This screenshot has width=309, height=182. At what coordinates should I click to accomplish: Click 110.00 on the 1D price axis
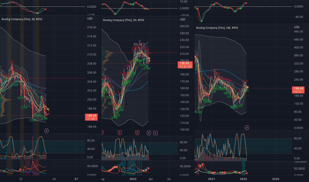(x=184, y=123)
